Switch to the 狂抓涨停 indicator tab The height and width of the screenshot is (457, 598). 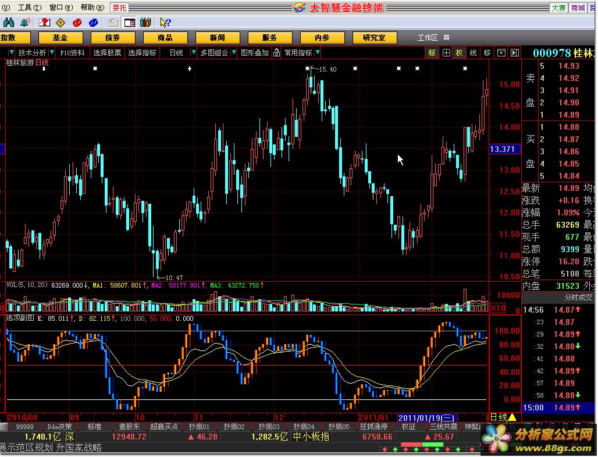[x=373, y=427]
